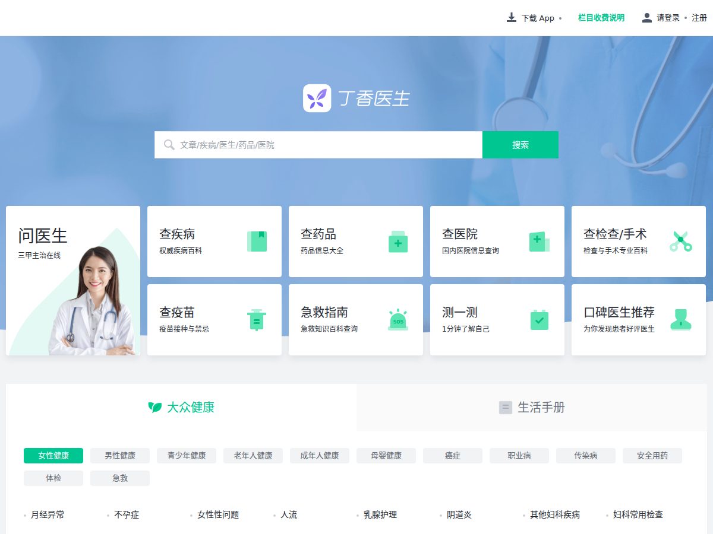Click the 1分钟了解自己 subtitle
713x534 pixels.
466,329
